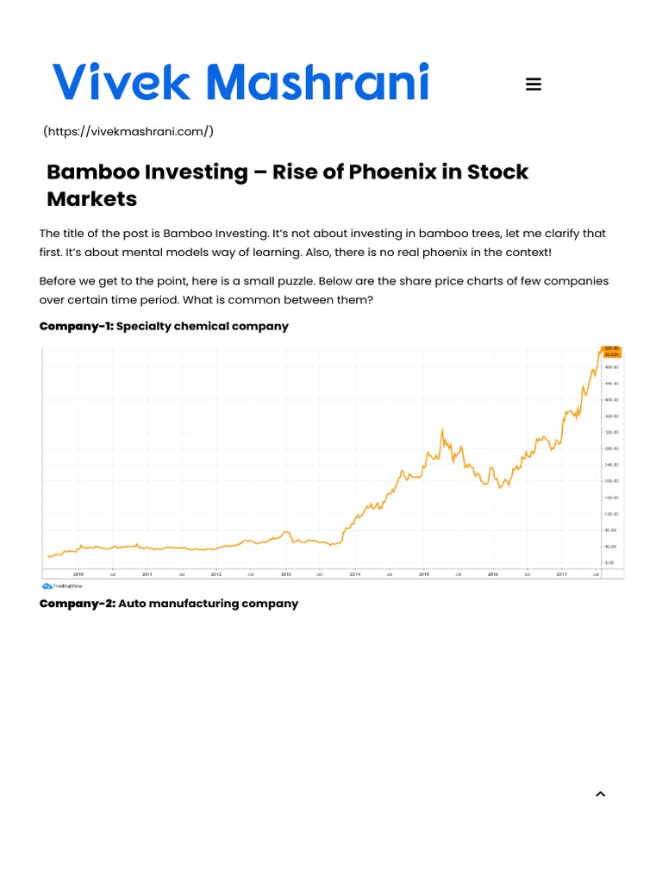
Task: Open the hamburger navigation menu
Action: 533,85
